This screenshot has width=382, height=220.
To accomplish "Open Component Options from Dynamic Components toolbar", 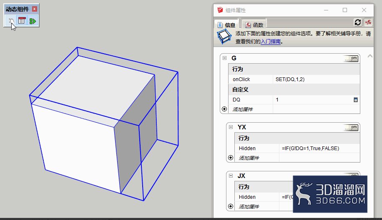I will 22,21.
